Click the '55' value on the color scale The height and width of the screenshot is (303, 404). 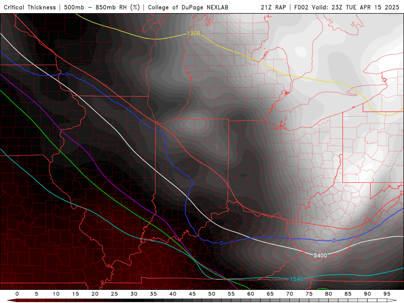tap(231, 294)
